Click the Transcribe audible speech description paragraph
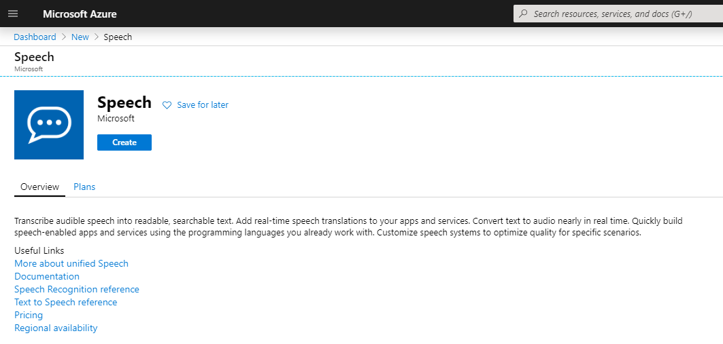This screenshot has width=723, height=344. [349, 227]
